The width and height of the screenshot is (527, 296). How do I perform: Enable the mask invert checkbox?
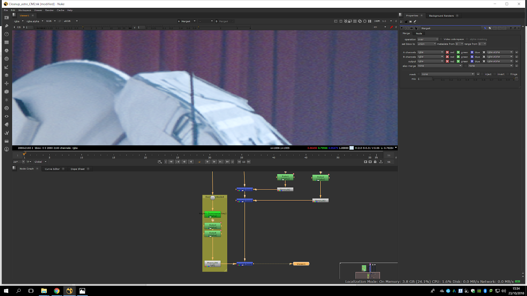(x=495, y=74)
